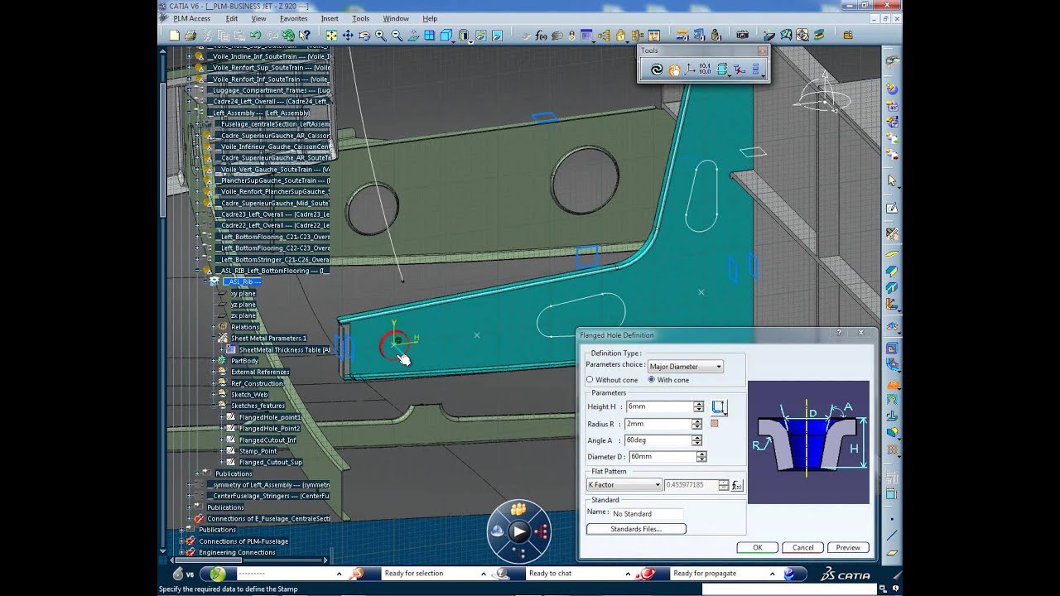1060x596 pixels.
Task: Click the New document icon in the toolbar
Action: pos(174,36)
